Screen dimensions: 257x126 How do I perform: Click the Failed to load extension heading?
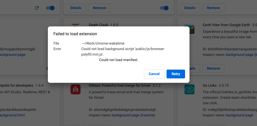[75, 34]
